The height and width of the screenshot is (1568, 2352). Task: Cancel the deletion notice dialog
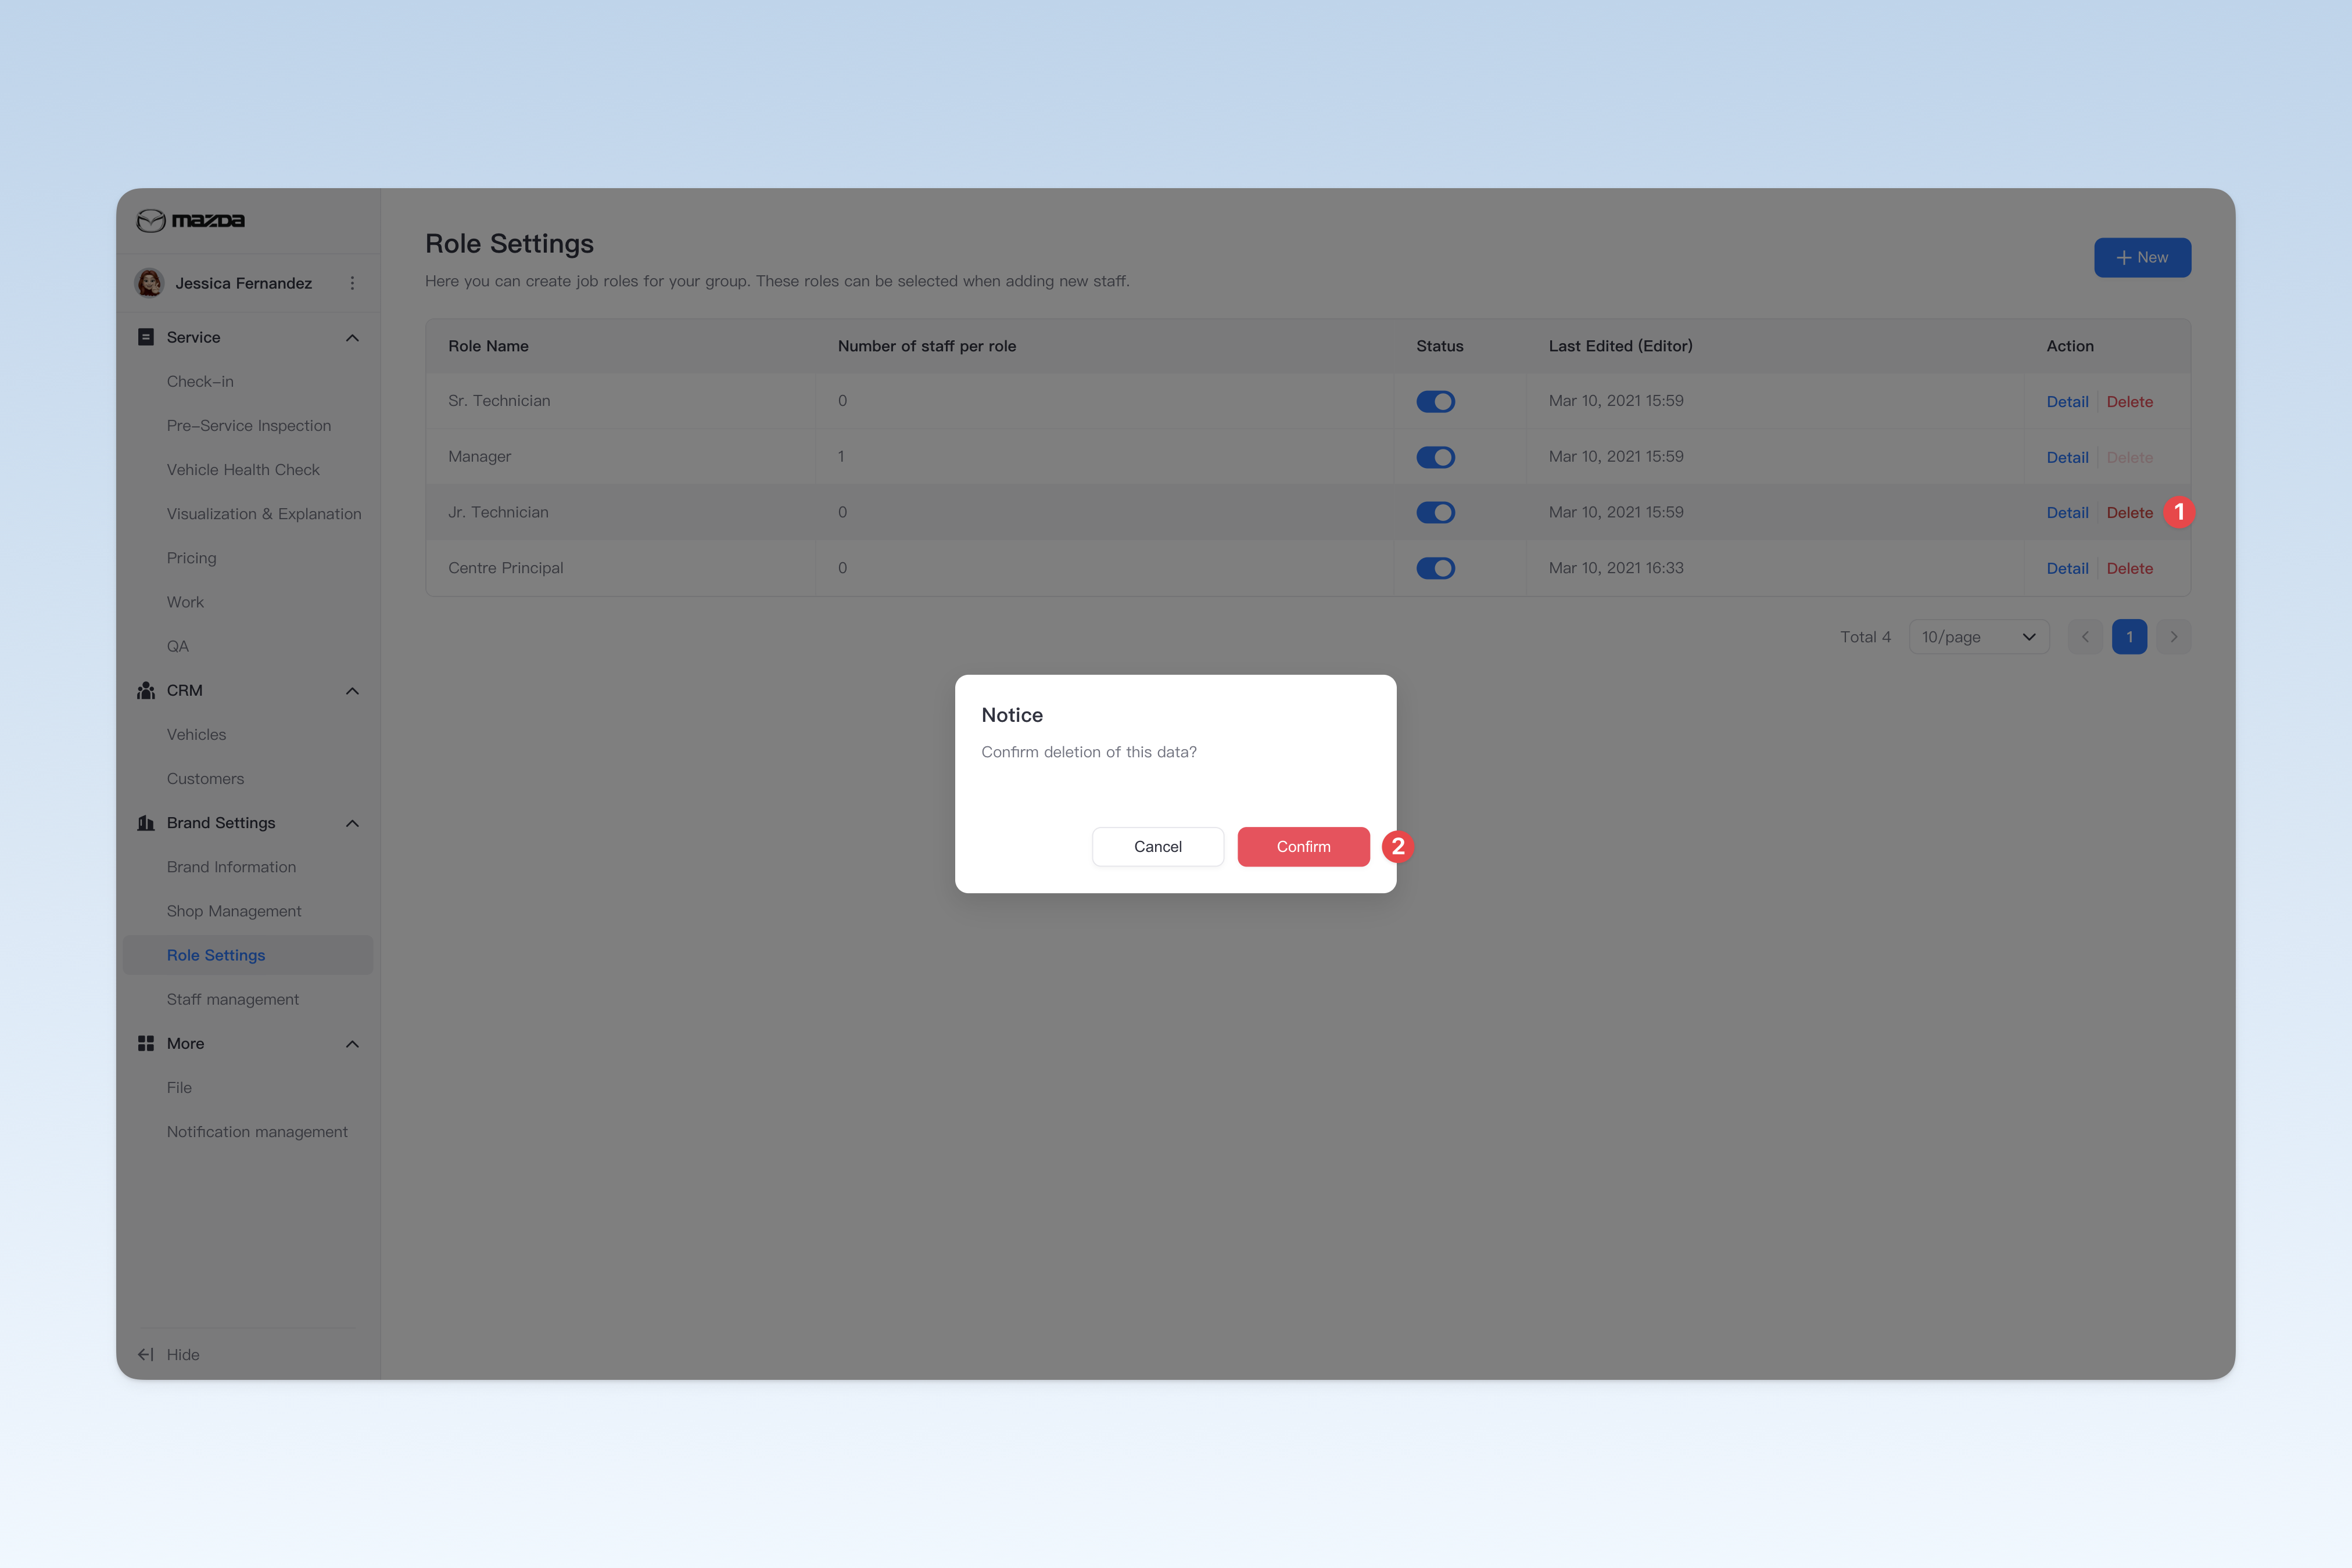point(1157,846)
